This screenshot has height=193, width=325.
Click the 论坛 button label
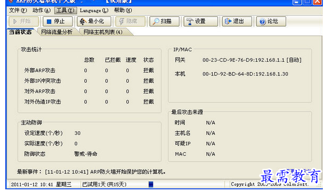pyautogui.click(x=273, y=21)
